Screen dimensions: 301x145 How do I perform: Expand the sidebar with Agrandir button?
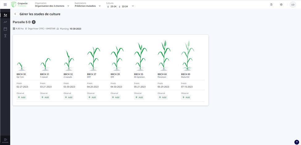click(x=5, y=140)
